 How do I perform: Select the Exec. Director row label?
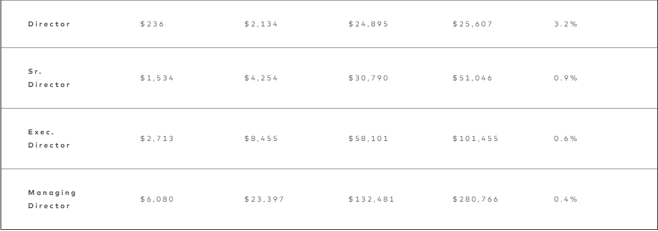[x=49, y=139]
